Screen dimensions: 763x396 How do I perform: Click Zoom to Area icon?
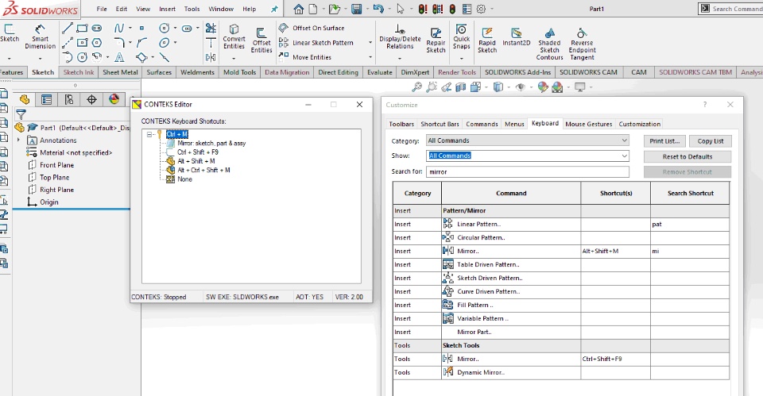(432, 87)
